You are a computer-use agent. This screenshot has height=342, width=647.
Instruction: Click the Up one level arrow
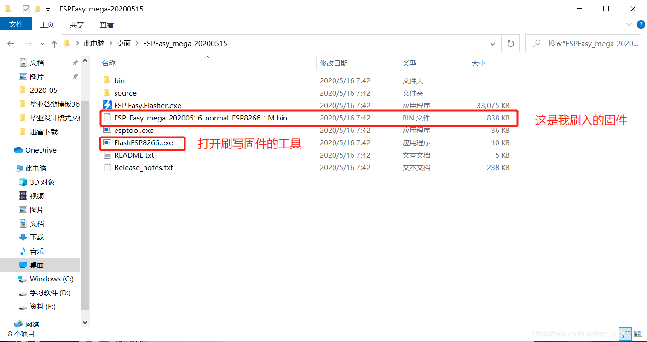click(54, 44)
